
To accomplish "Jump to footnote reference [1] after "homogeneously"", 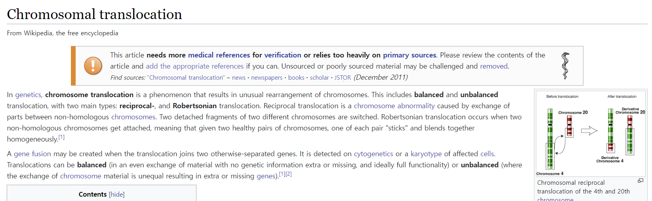I will [61, 137].
